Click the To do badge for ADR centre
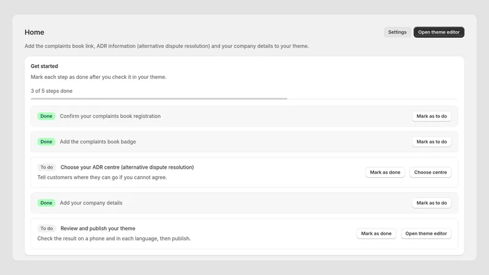 46,167
